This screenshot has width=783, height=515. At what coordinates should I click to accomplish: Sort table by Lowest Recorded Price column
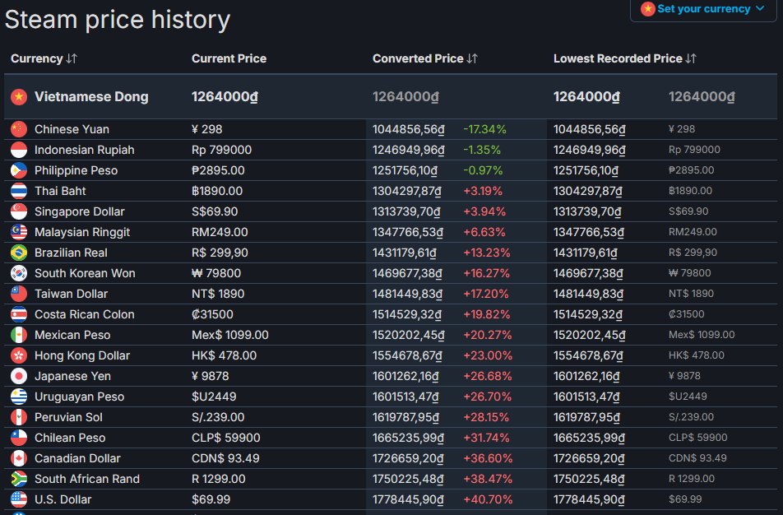coord(625,58)
